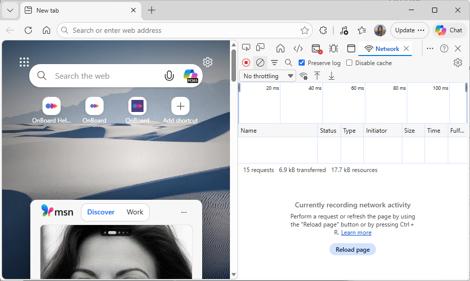Screen dimensions: 470x281
Task: Enable the Disable cache checkbox
Action: [x=349, y=63]
